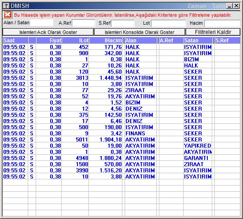Select seller cell HALK in 27-lot row

coord(191,66)
